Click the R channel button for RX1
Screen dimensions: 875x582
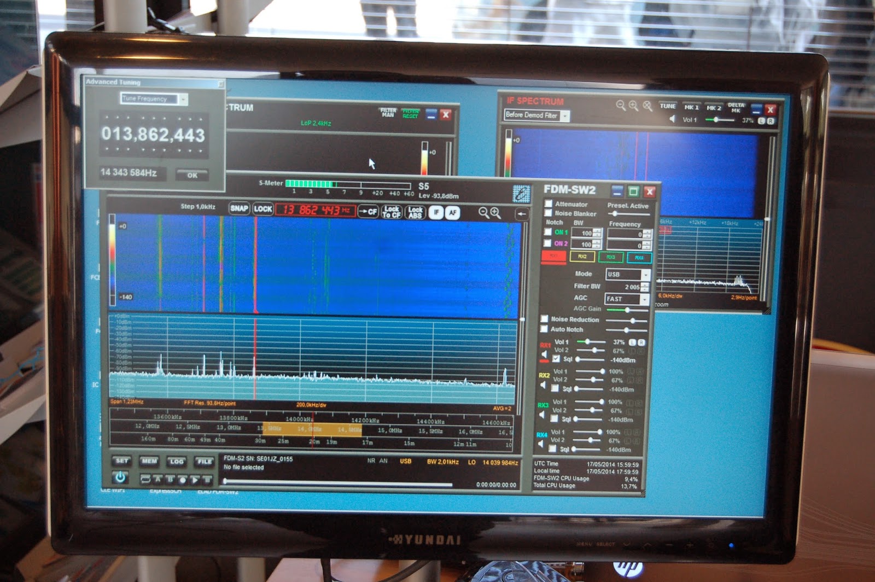(x=641, y=342)
